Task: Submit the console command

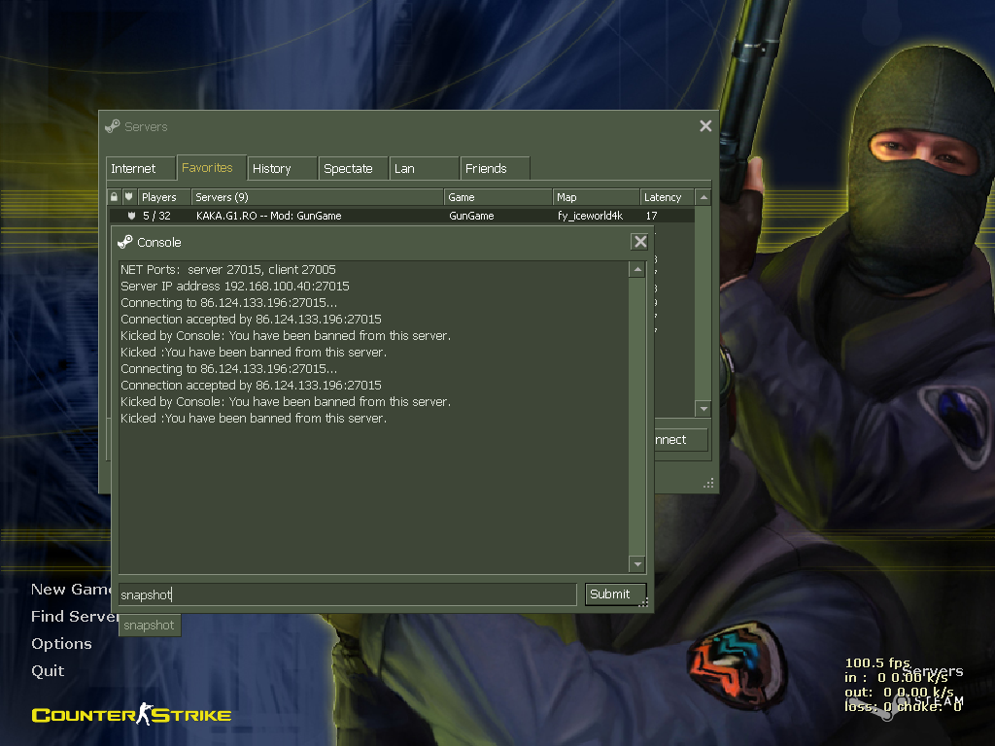Action: pyautogui.click(x=615, y=594)
